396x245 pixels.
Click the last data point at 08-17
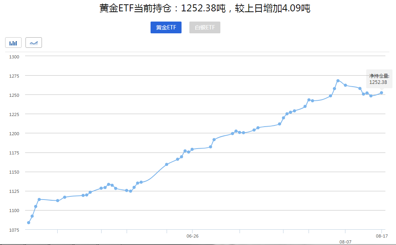381,93
